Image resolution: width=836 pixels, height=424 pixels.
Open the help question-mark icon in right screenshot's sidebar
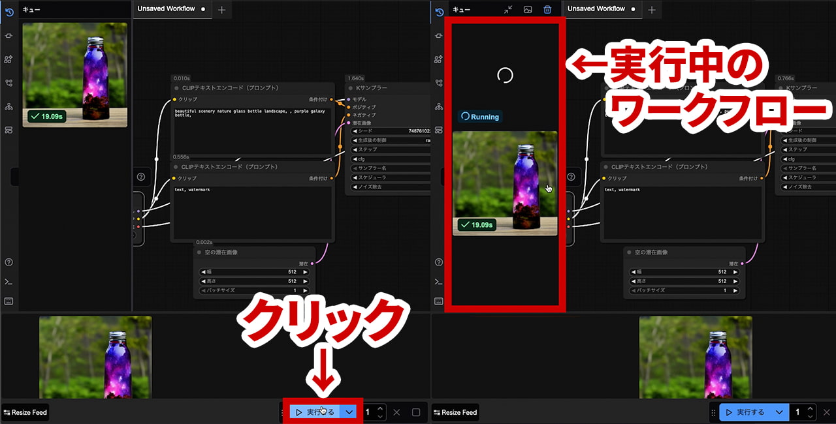pyautogui.click(x=438, y=262)
